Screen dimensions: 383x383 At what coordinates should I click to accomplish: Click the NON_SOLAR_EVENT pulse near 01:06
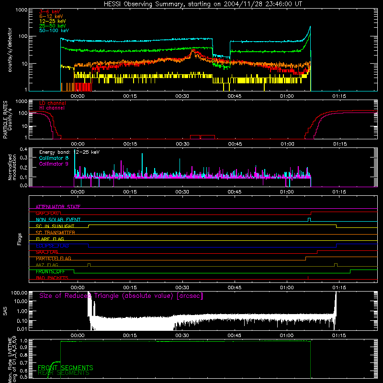pyautogui.click(x=309, y=219)
